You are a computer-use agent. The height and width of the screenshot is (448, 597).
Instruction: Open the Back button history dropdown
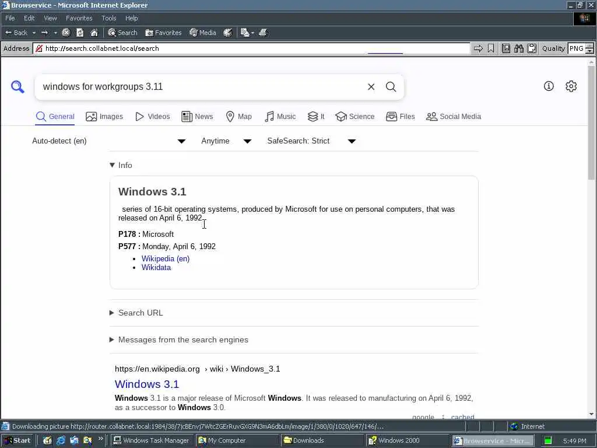[x=34, y=33]
